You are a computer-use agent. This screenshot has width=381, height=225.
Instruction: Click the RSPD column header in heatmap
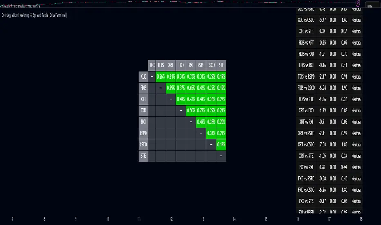point(201,65)
